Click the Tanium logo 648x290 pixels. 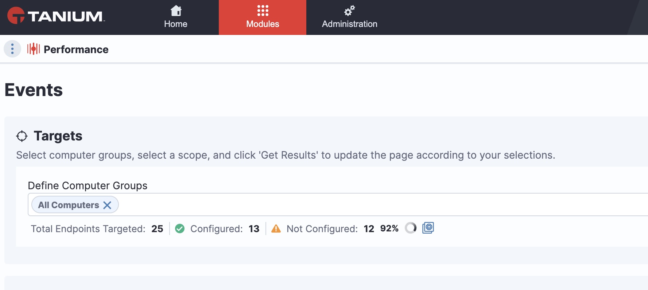coord(56,16)
